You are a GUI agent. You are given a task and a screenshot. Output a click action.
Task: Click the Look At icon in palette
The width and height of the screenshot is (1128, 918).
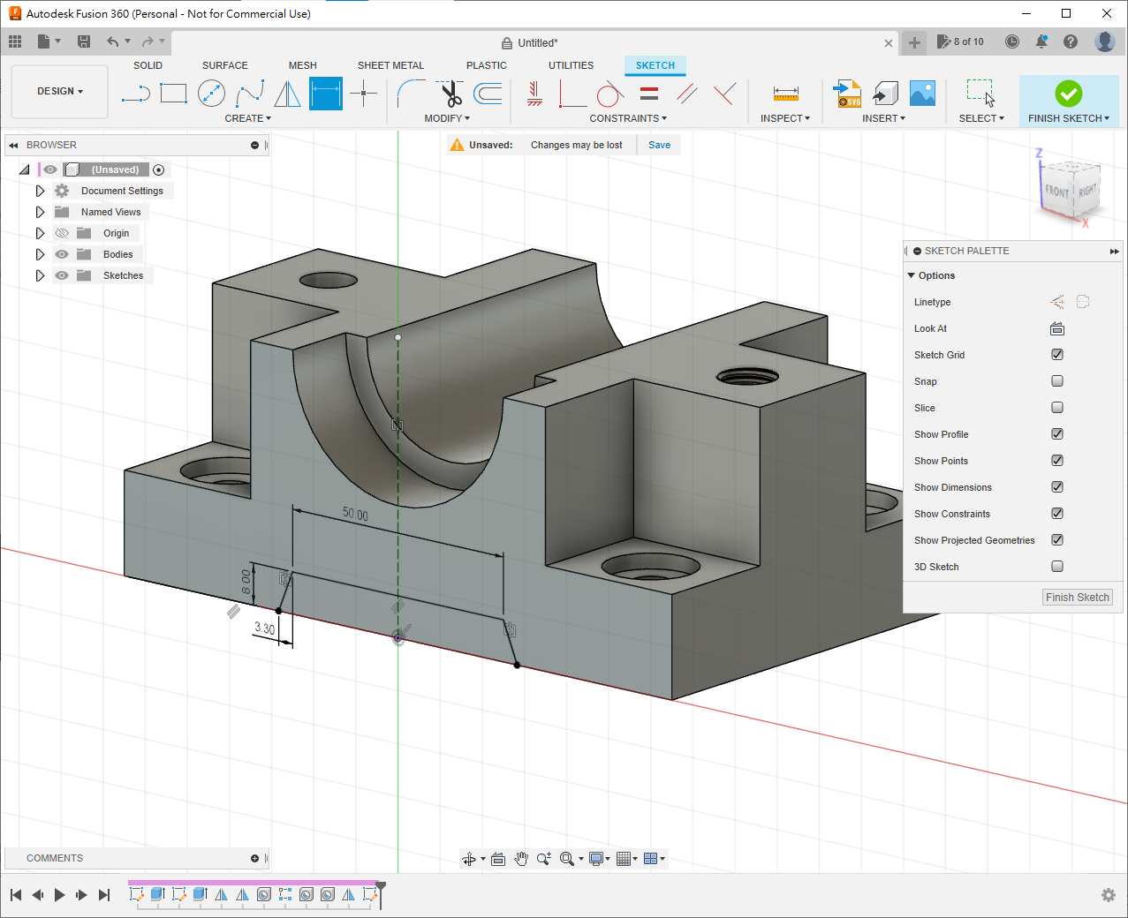pos(1056,328)
